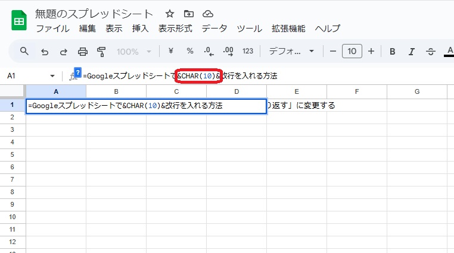Decrease font size with minus
The image size is (454, 253).
coord(333,51)
